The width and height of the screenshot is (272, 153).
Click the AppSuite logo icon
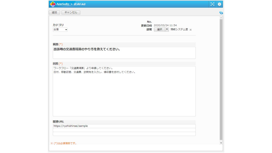[x=53, y=4]
